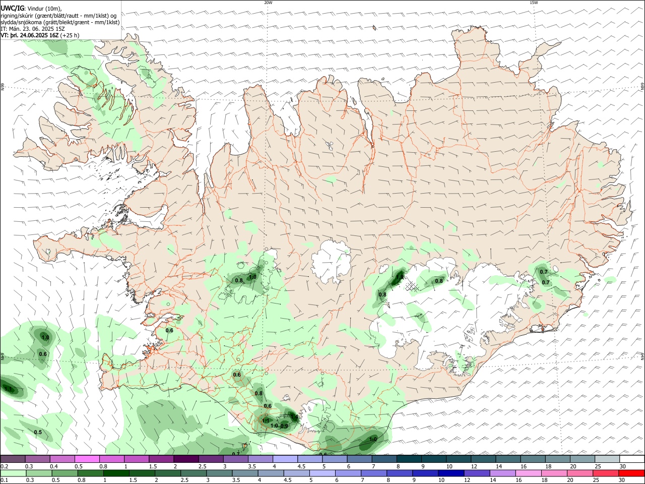Click the UWC/IG Vindur (10m) title text
This screenshot has height=484, width=645.
click(31, 9)
